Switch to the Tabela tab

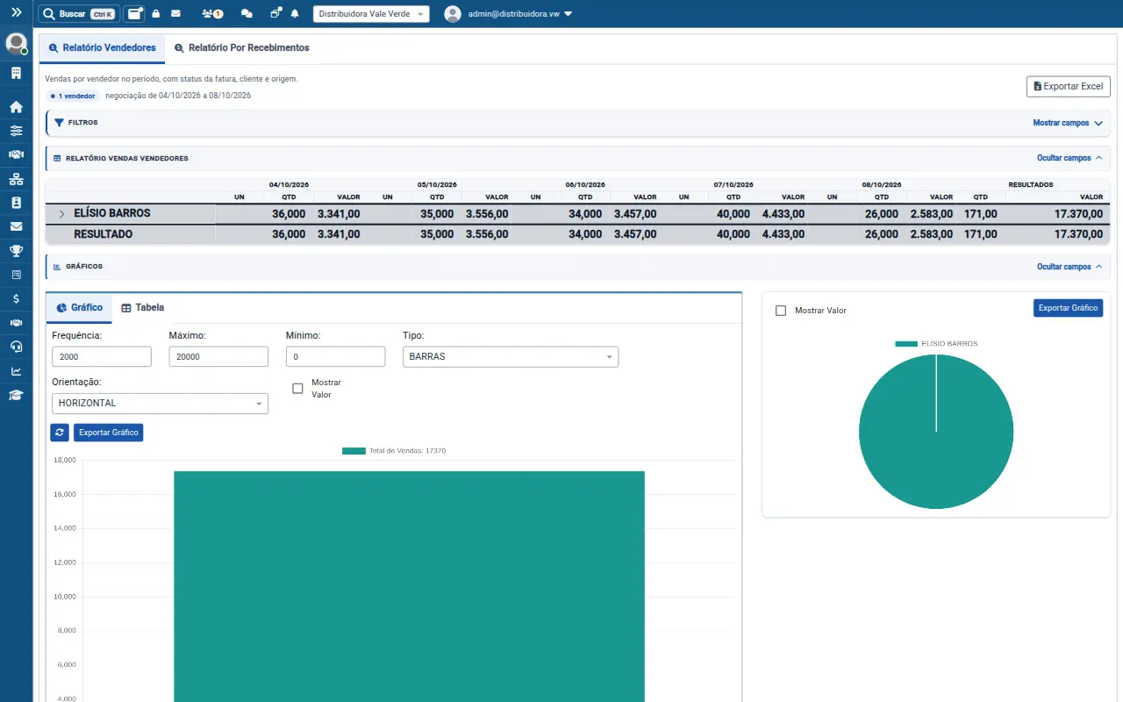point(143,308)
